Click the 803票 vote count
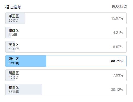 pyautogui.click(x=13, y=35)
